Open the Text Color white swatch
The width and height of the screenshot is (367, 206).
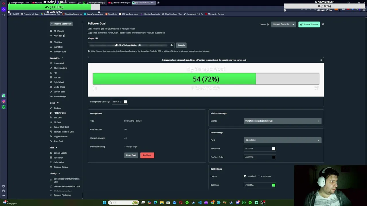point(274,148)
